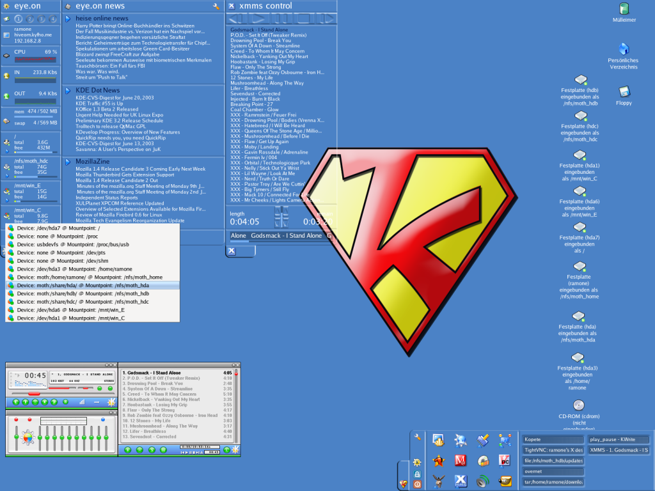Select the Floppy desktop icon
Screen dimensions: 655x491
[624, 91]
